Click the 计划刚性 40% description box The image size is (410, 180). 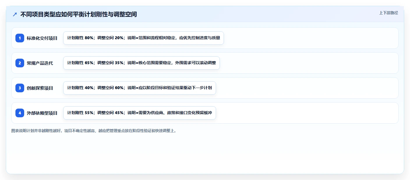pyautogui.click(x=139, y=88)
